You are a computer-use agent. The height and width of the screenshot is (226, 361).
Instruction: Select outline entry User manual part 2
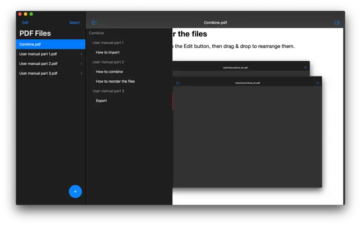coord(108,62)
